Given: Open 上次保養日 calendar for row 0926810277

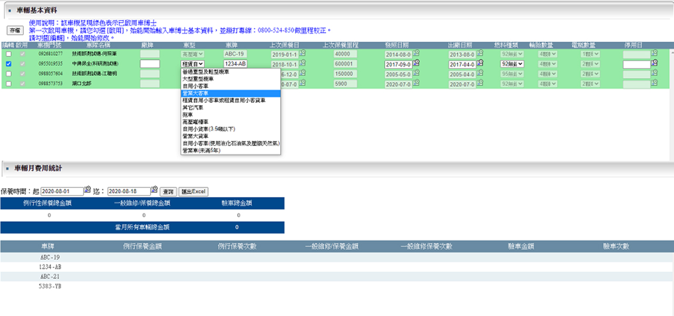Looking at the screenshot, I should click(x=302, y=53).
